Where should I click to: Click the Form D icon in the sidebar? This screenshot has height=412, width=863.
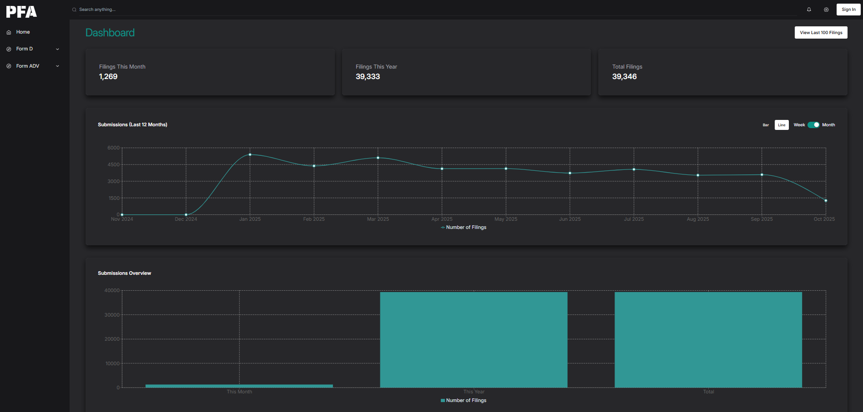8,49
